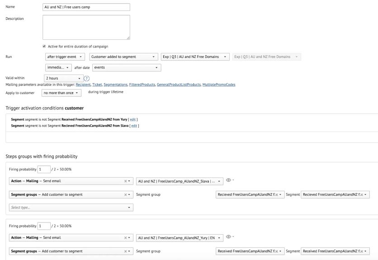Click the Steps groups with firing probability heading
The image size is (378, 260).
pyautogui.click(x=42, y=156)
